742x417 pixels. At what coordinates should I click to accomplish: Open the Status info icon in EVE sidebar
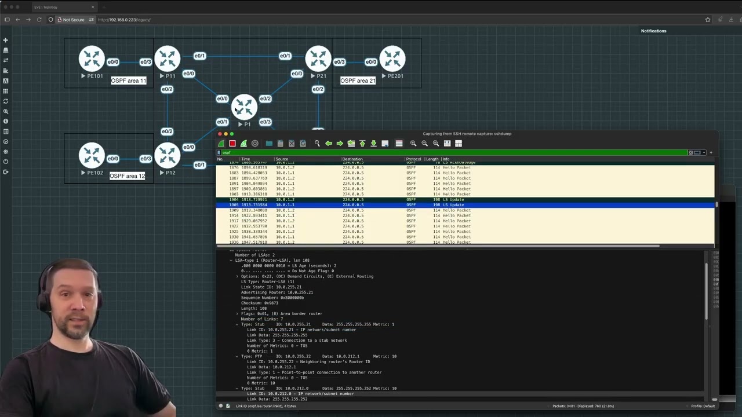tap(6, 121)
